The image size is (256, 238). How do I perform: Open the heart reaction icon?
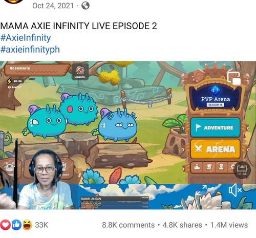(x=6, y=225)
